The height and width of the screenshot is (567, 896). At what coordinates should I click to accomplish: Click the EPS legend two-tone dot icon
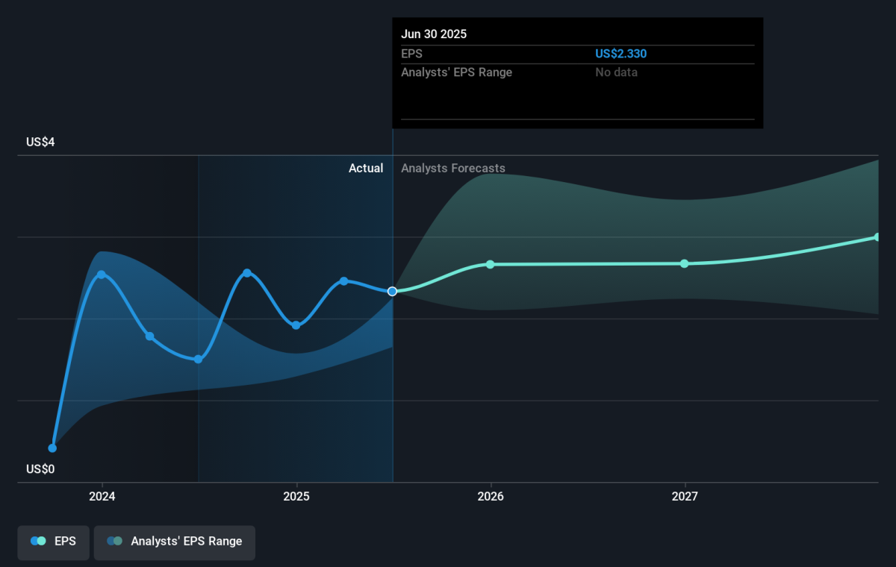pos(38,542)
